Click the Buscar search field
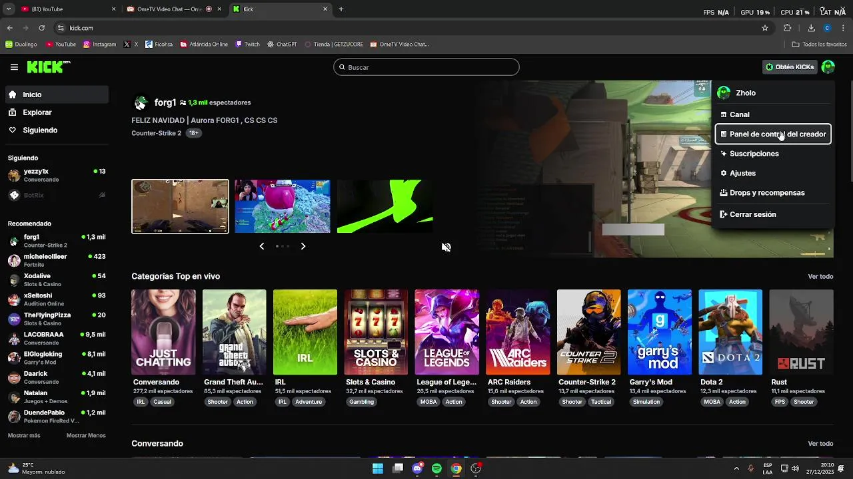The image size is (853, 479). [x=426, y=67]
